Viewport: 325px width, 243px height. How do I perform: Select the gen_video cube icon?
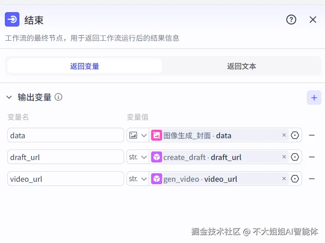coord(157,179)
